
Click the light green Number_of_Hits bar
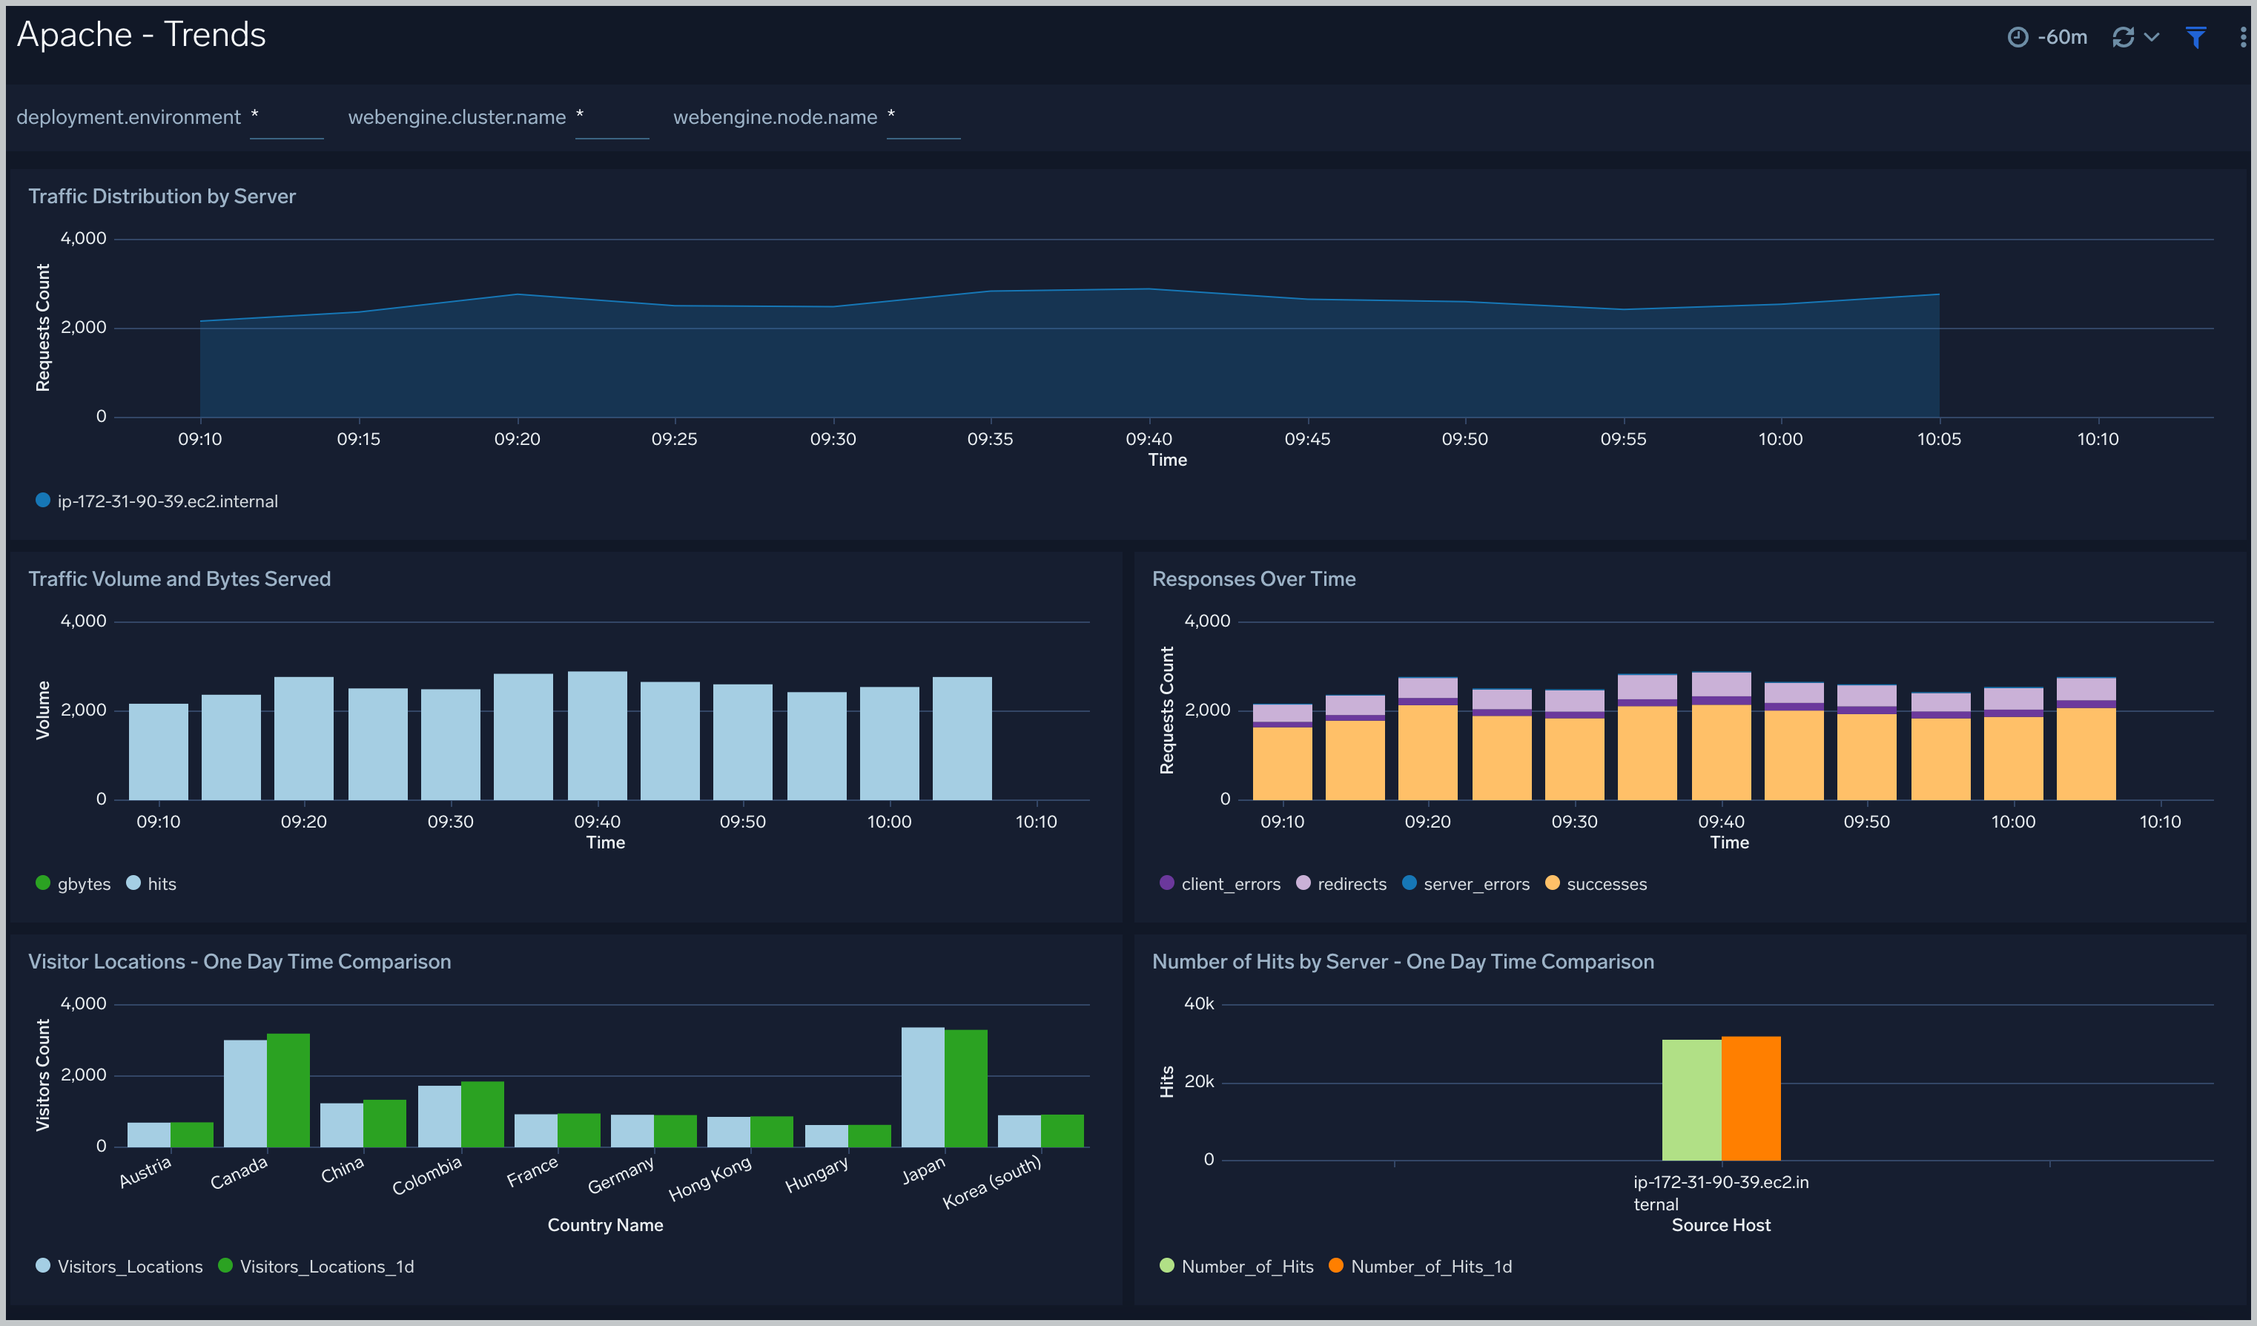(x=1691, y=1101)
